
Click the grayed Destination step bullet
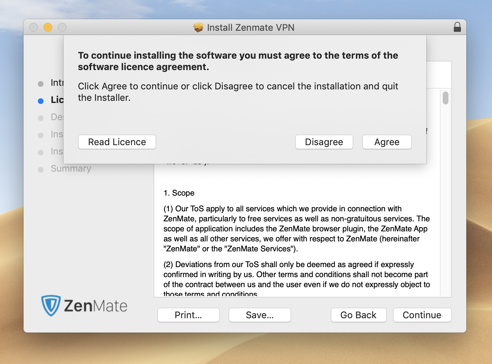(40, 117)
